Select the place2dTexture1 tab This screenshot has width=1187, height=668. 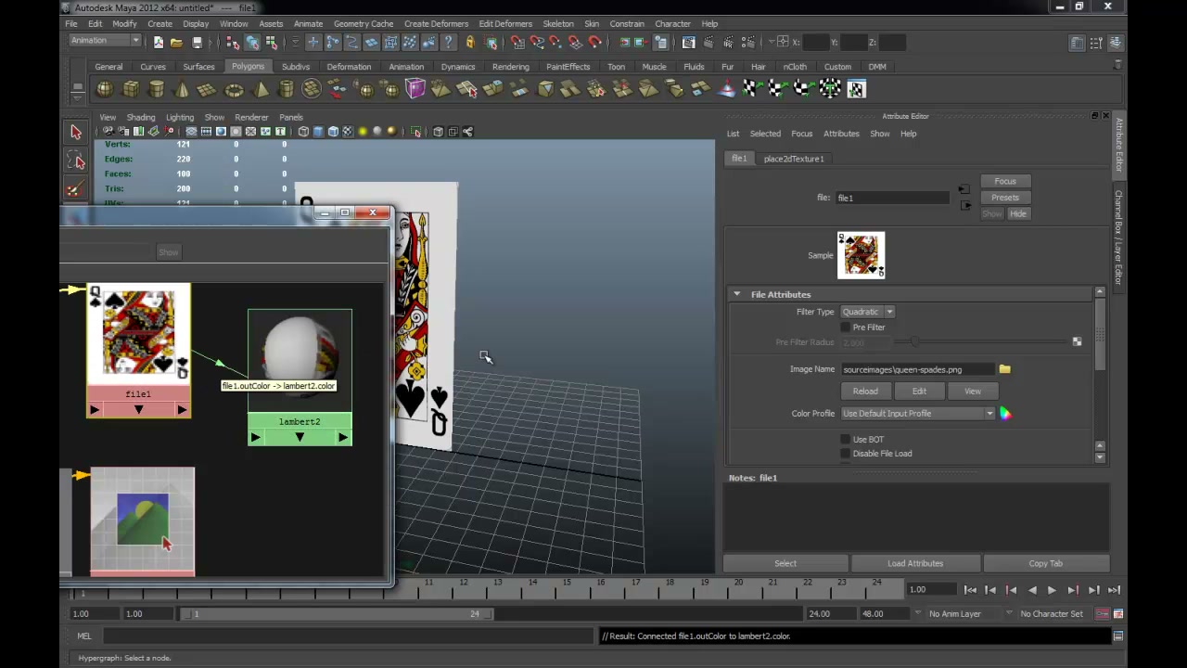point(793,159)
